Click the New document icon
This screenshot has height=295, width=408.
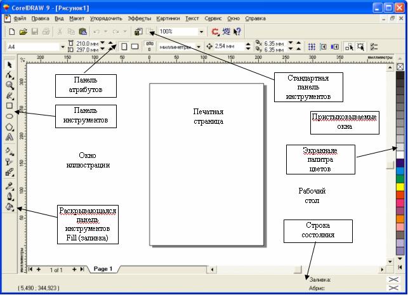11,31
